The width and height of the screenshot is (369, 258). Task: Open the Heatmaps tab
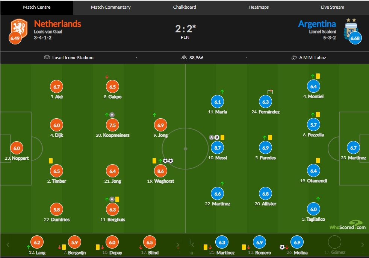pos(259,7)
